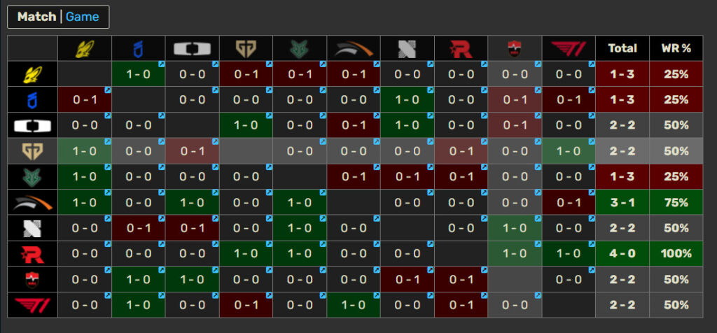Screen dimensions: 717x333
Task: Click the white Dplus logo in the header row
Action: 192,48
